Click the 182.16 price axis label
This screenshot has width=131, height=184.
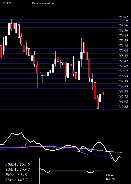(123, 30)
